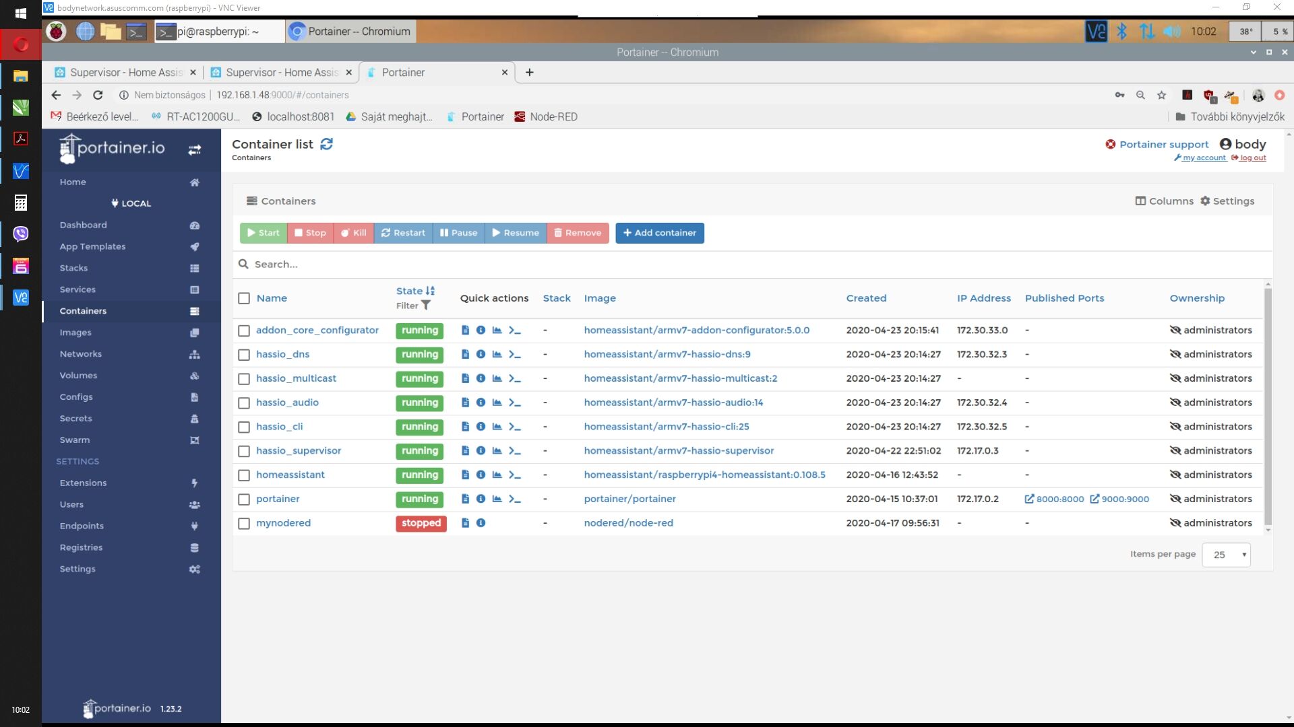Check the addon_core_configurator row
Screen dimensions: 1294x727
tap(244, 331)
